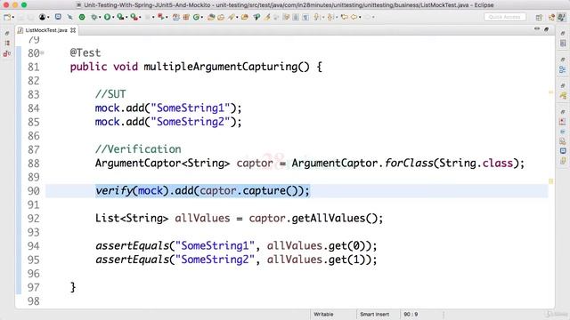Click the lower yellow overview ruler marker

pyautogui.click(x=550, y=181)
